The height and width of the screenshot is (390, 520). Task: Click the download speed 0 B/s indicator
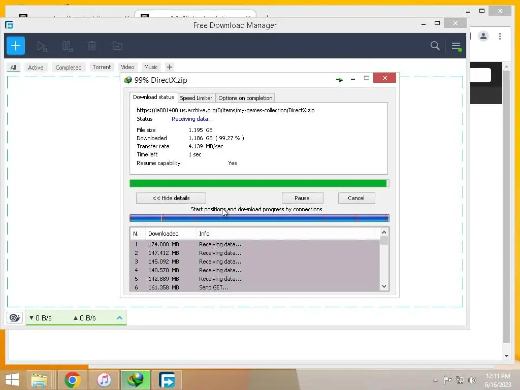[41, 318]
